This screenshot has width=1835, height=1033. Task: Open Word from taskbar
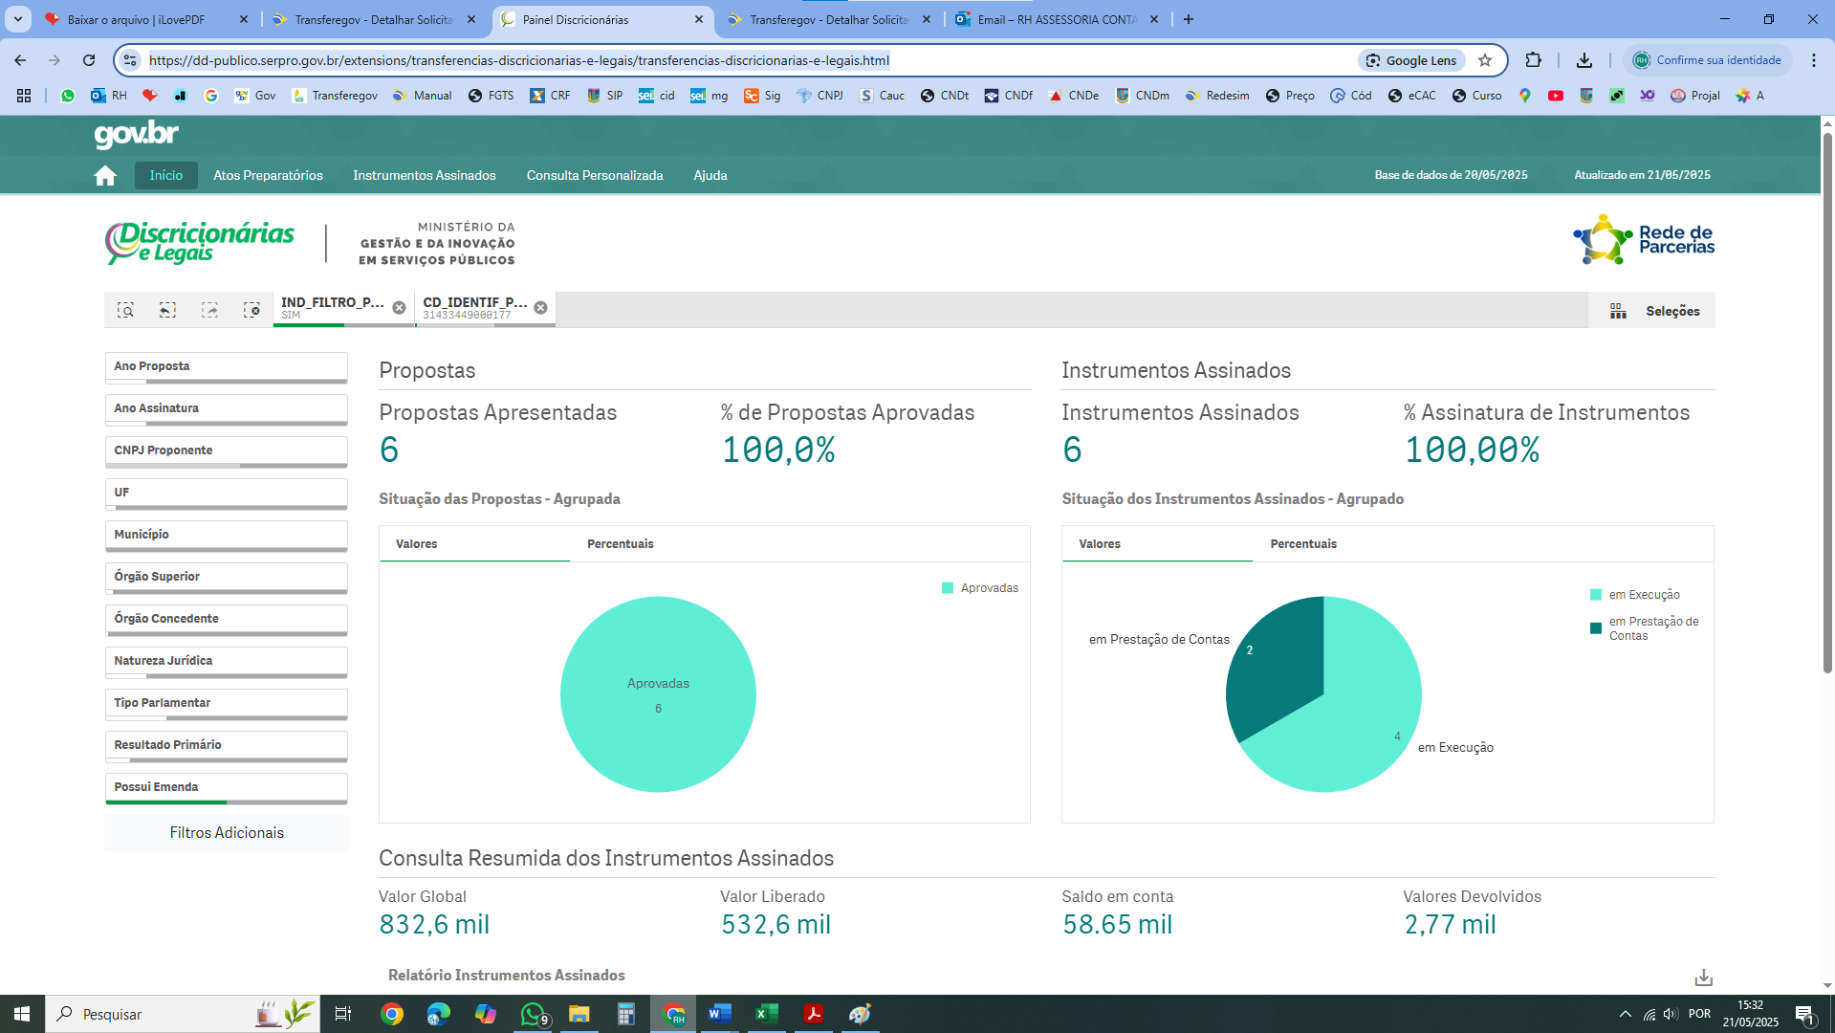pos(720,1014)
